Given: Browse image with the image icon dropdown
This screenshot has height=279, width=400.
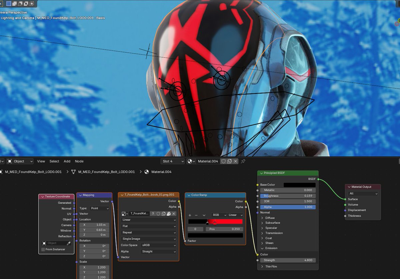Looking at the screenshot, I should [x=125, y=213].
